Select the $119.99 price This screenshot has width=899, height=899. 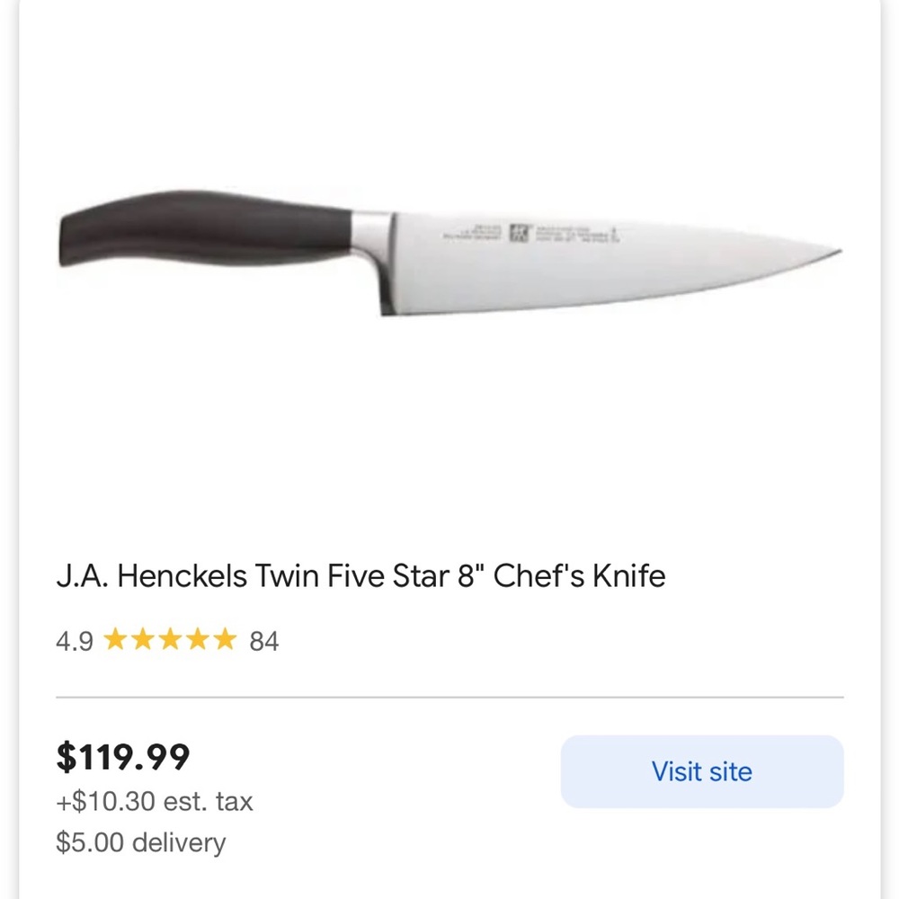(x=122, y=757)
